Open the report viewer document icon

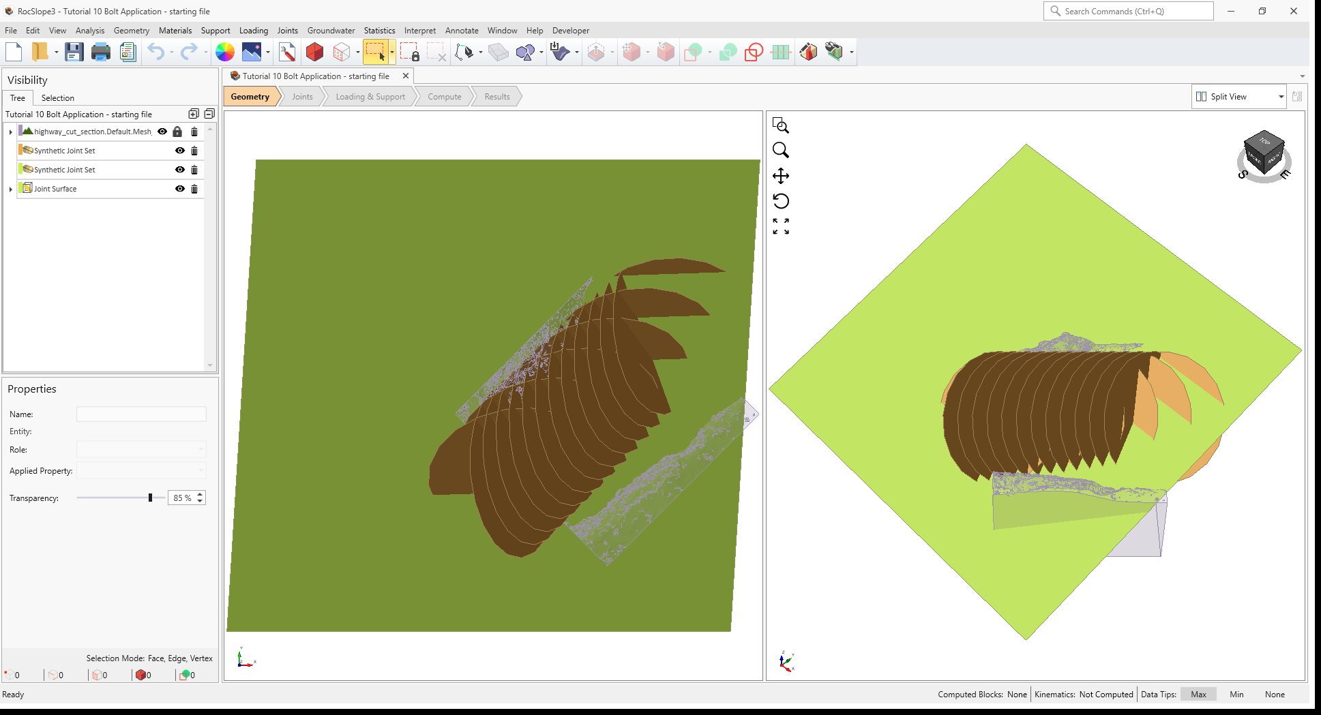(x=128, y=52)
